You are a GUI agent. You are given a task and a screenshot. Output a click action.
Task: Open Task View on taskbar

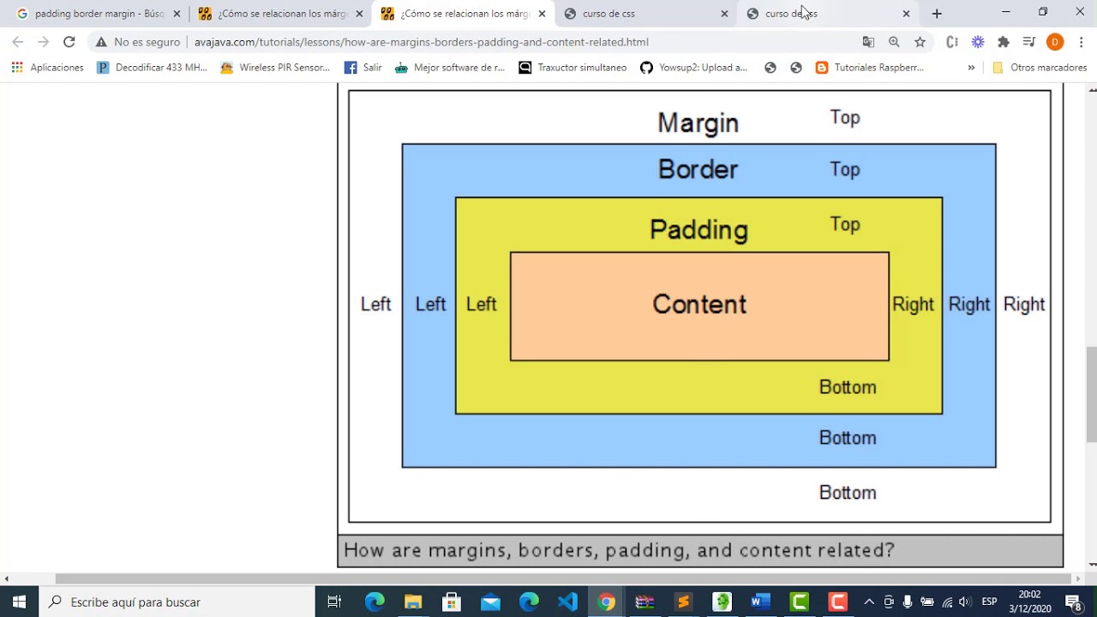click(335, 602)
